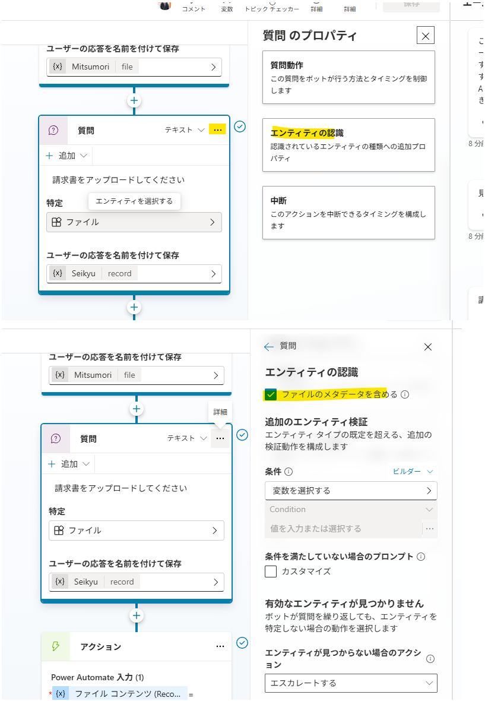Expand the Condition dropdown

pyautogui.click(x=351, y=510)
